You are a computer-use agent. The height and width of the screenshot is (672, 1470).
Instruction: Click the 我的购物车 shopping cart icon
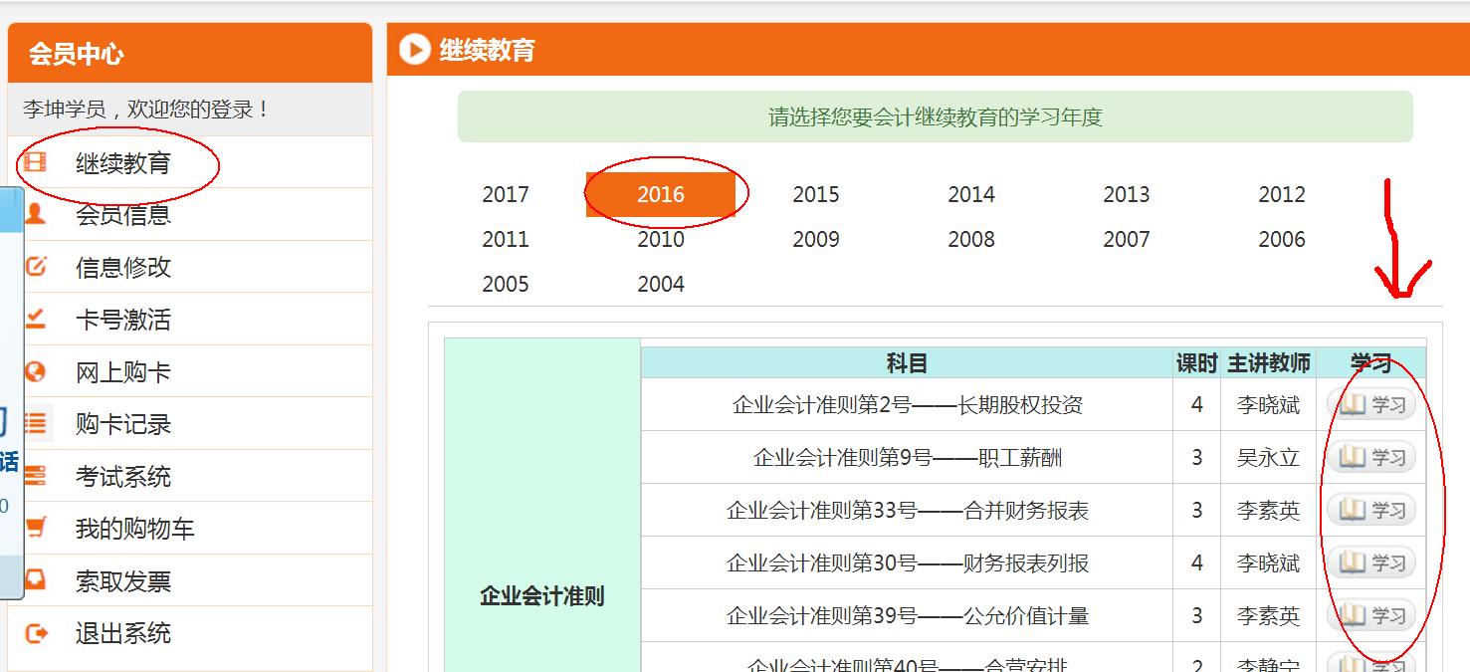point(37,528)
